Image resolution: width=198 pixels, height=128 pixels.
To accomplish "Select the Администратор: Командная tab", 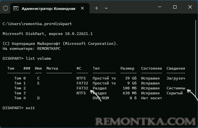I will (50, 8).
